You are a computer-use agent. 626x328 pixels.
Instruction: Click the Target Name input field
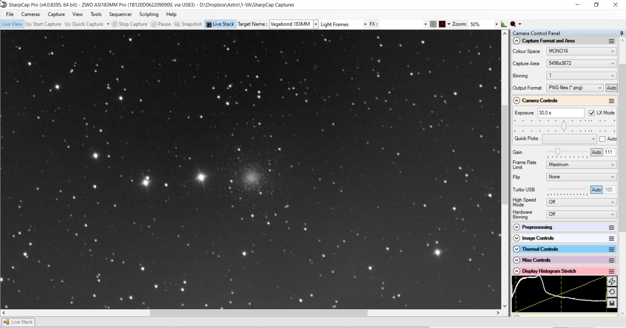(x=291, y=24)
